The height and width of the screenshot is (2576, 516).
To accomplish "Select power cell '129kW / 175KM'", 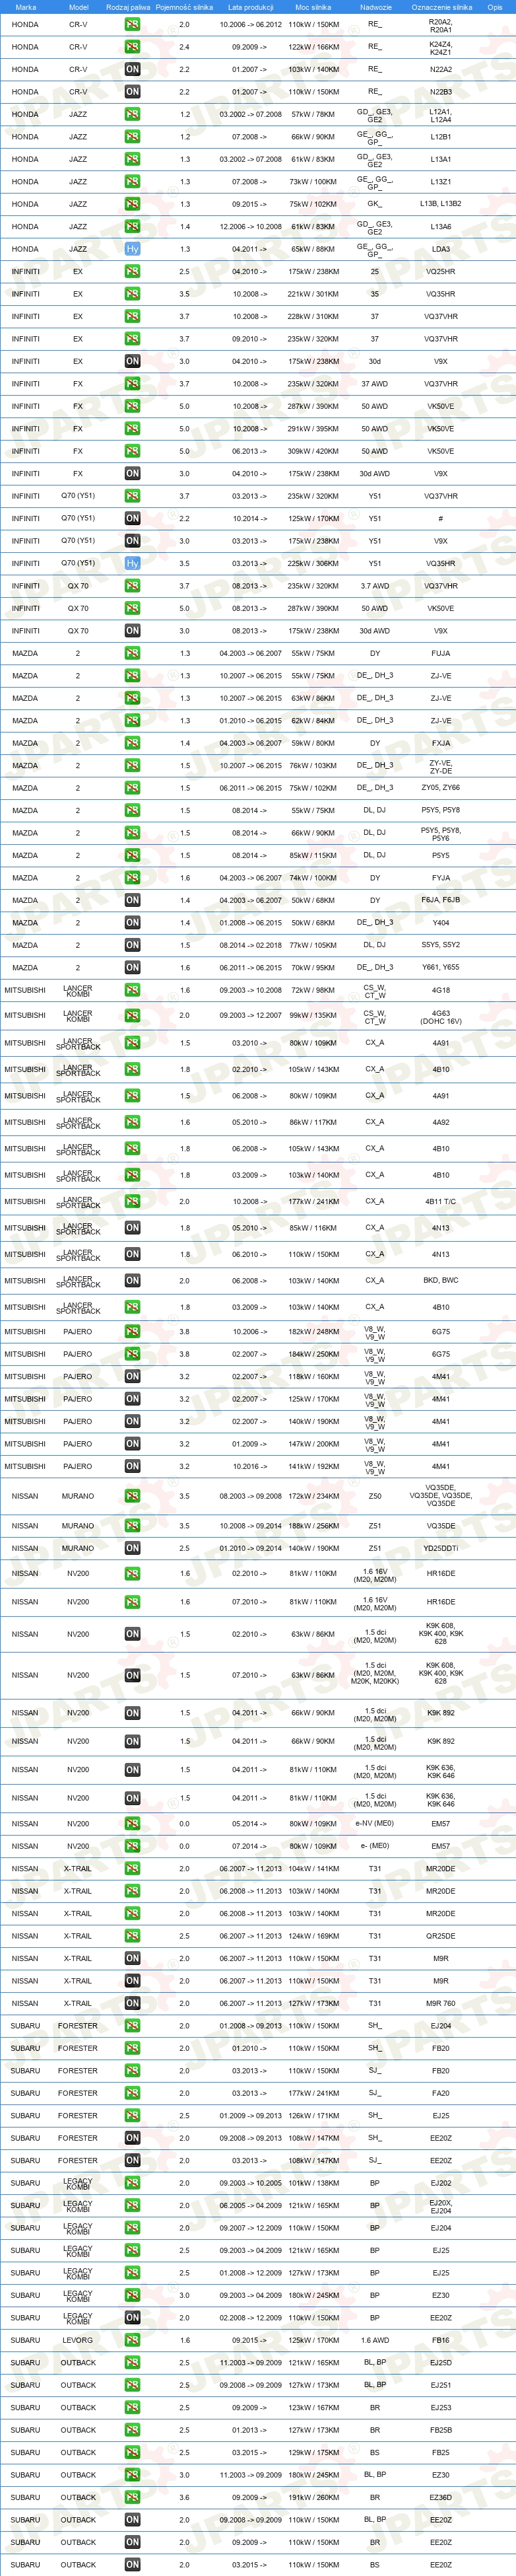I will click(x=313, y=2452).
